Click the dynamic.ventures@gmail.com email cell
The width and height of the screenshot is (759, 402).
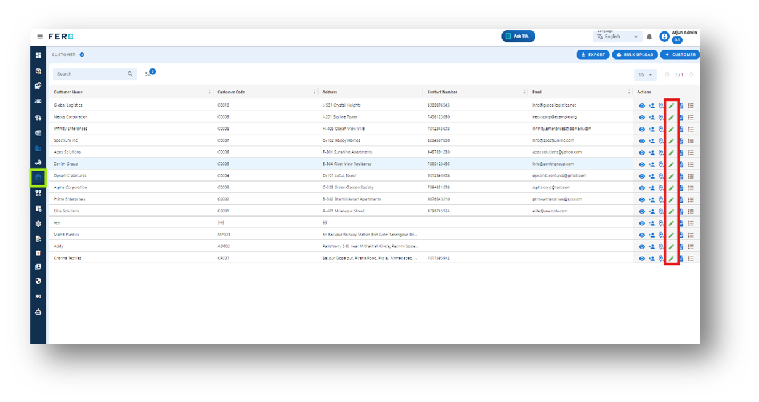559,175
